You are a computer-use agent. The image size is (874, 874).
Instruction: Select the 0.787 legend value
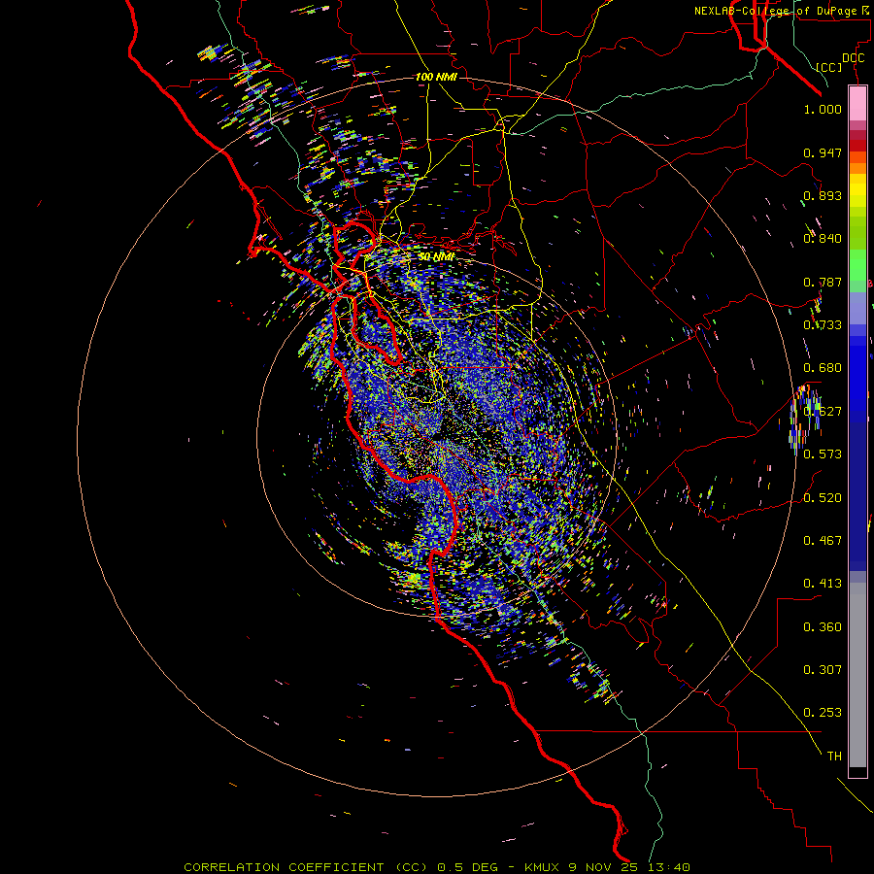(823, 282)
